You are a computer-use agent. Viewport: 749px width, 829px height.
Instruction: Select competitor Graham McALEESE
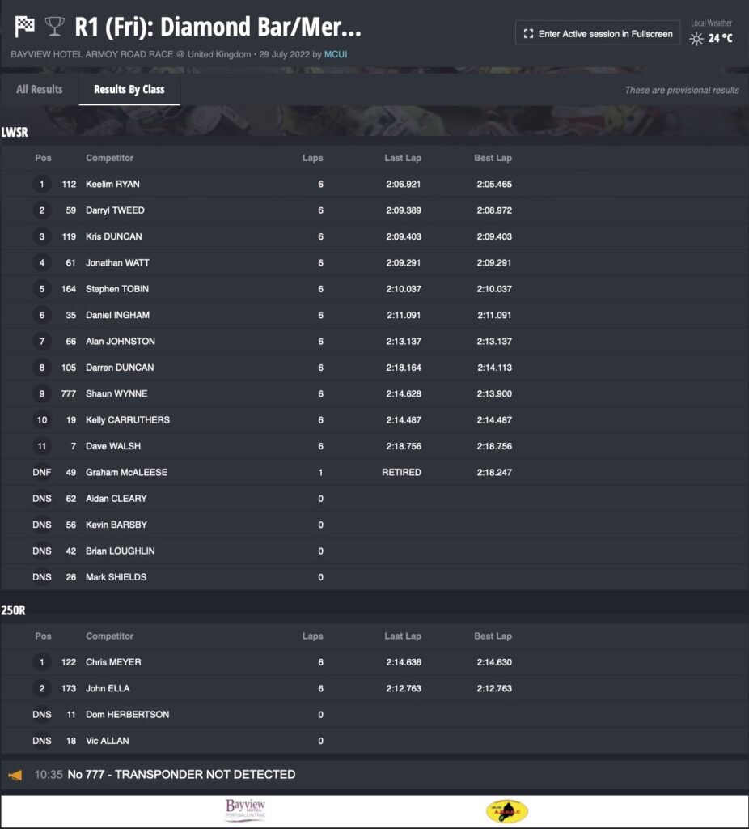coord(126,472)
